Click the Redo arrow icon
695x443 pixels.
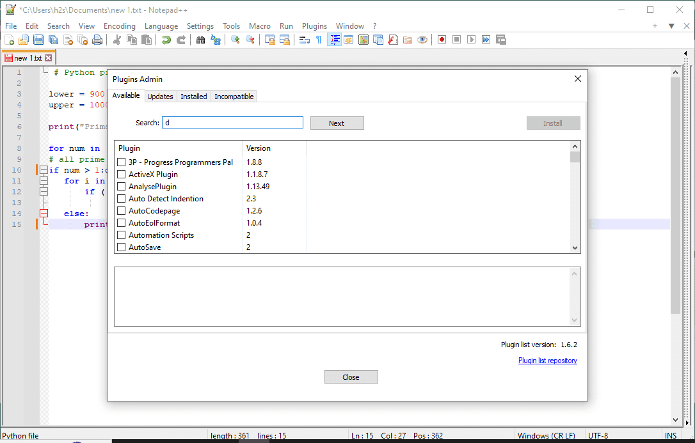pos(181,40)
